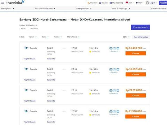Click '+1 more' on the Rp 18.012.500 flight
This screenshot has width=167, height=125.
(113, 72)
